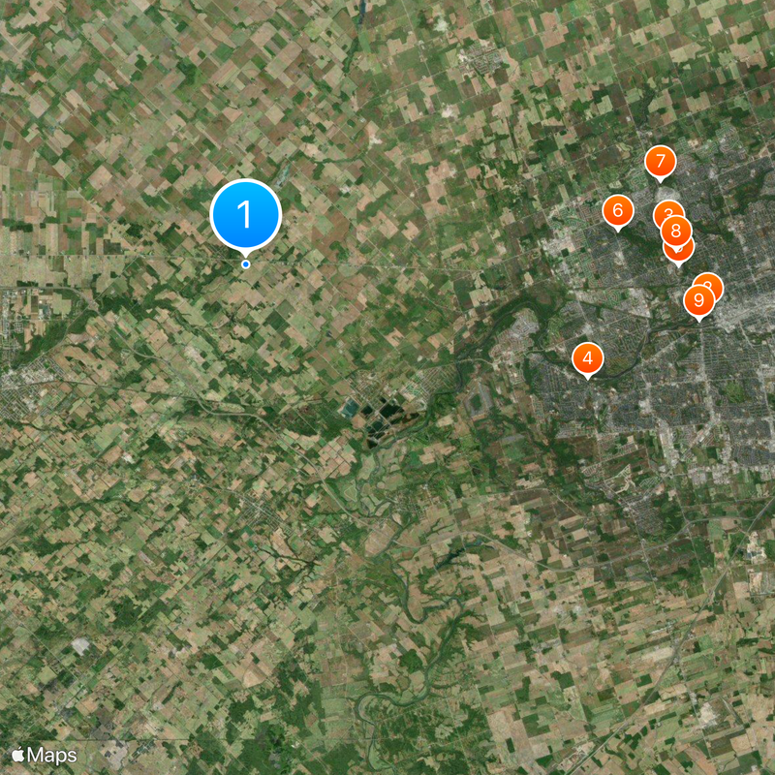Click the Maps attribution text
775x775 pixels.
click(52, 756)
